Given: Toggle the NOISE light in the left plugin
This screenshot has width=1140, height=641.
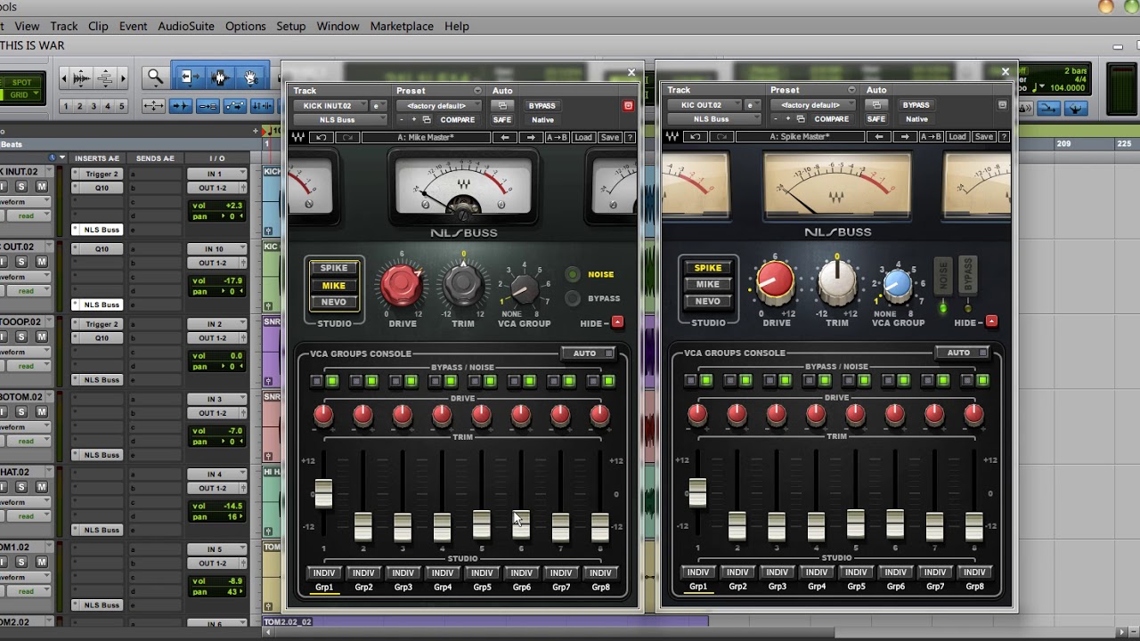Looking at the screenshot, I should 573,274.
